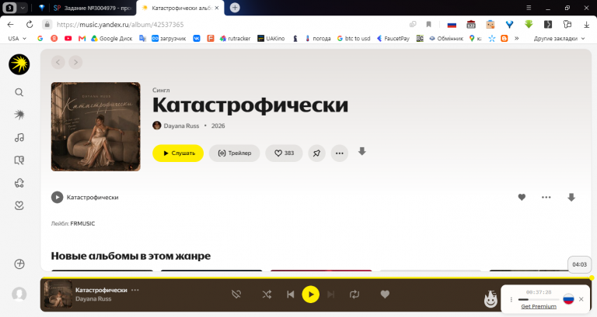This screenshot has height=317, width=597.
Task: Bookmark this page with the bookmark icon
Action: [x=429, y=24]
